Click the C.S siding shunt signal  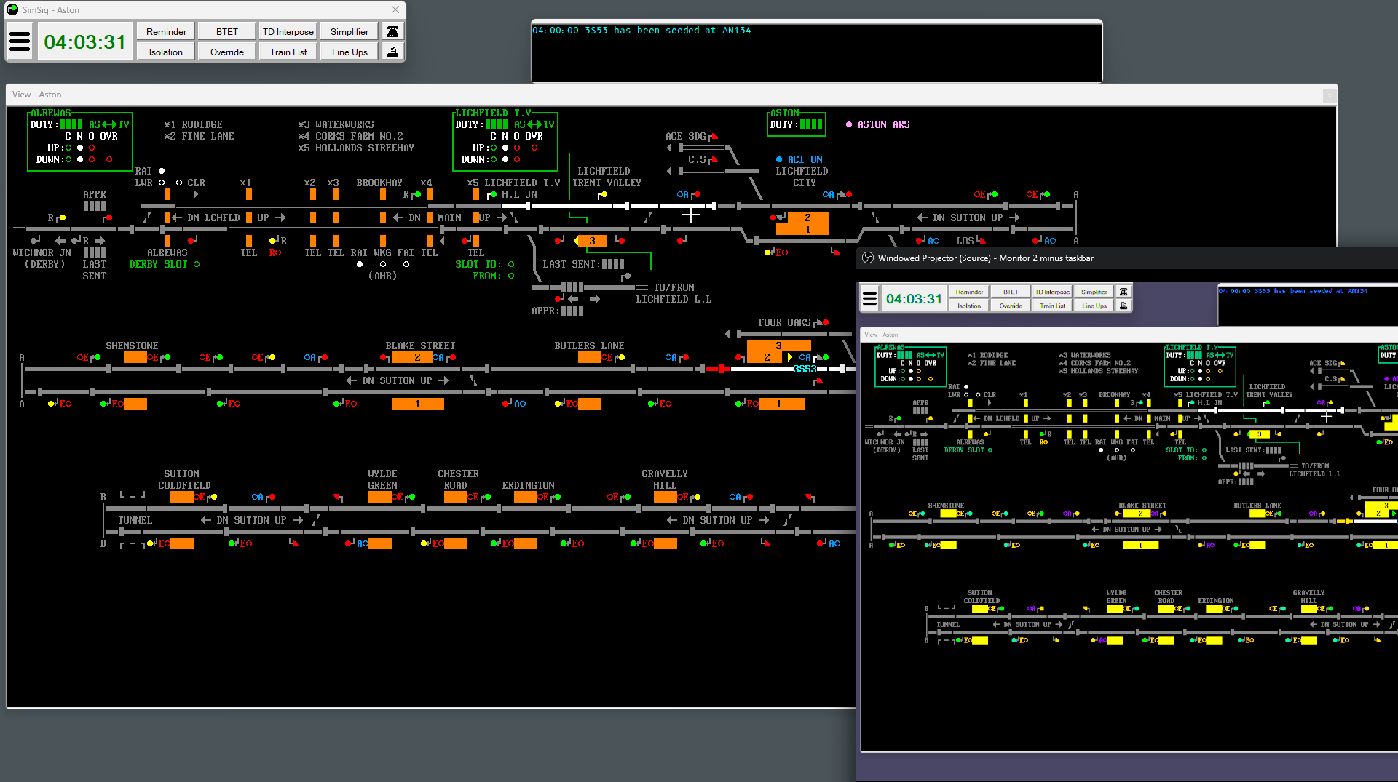coord(714,160)
